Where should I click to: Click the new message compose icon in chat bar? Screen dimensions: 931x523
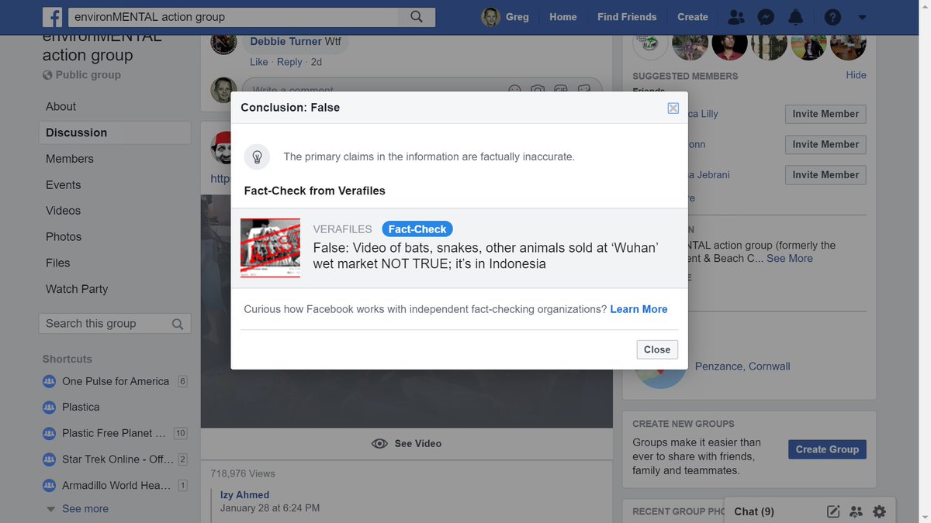(x=833, y=511)
